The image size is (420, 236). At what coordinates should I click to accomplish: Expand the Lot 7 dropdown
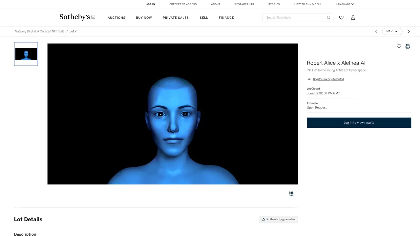coord(392,31)
